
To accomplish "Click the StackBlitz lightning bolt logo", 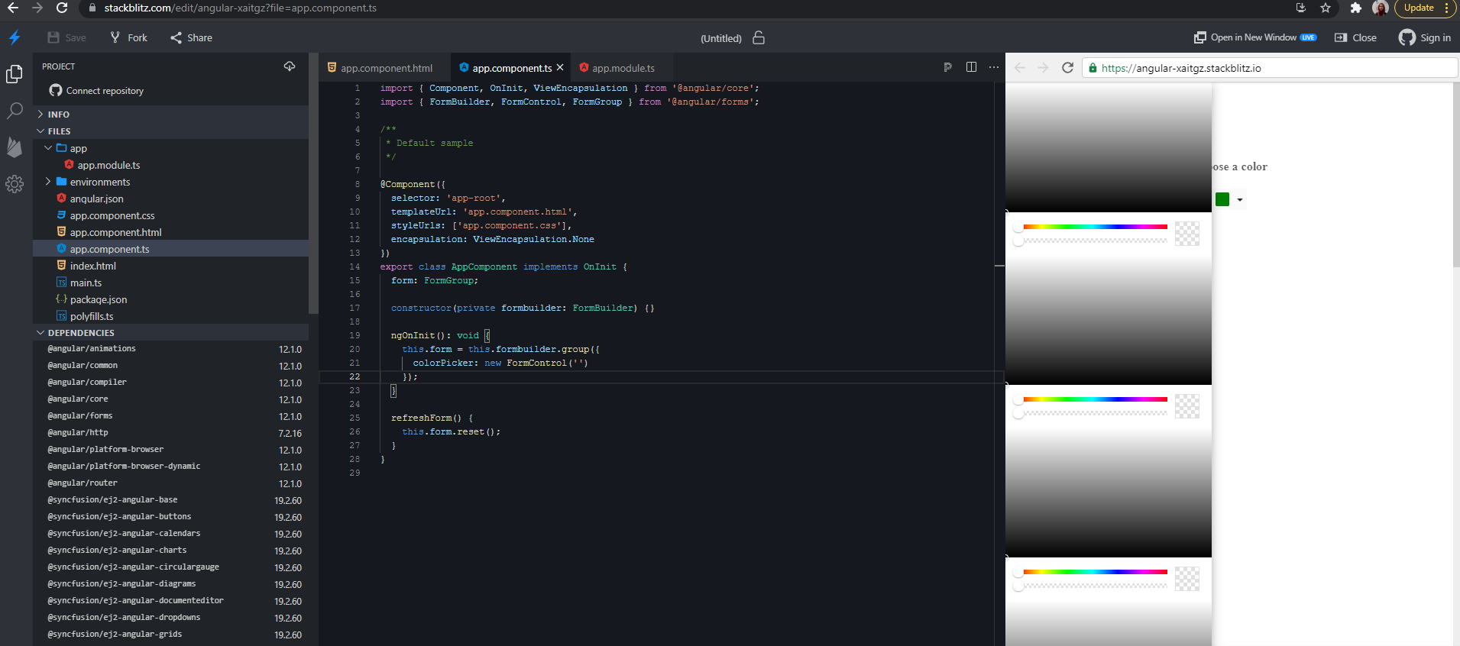I will point(15,37).
